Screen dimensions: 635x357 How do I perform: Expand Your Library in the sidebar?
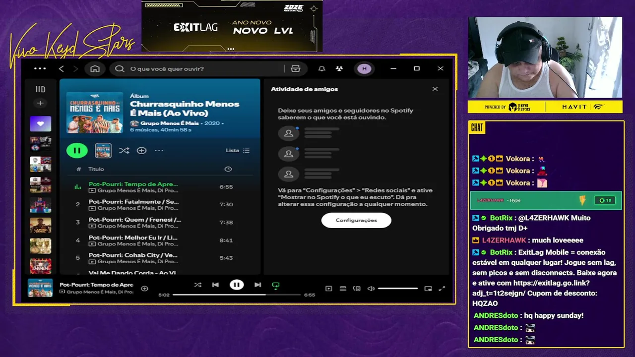point(40,89)
